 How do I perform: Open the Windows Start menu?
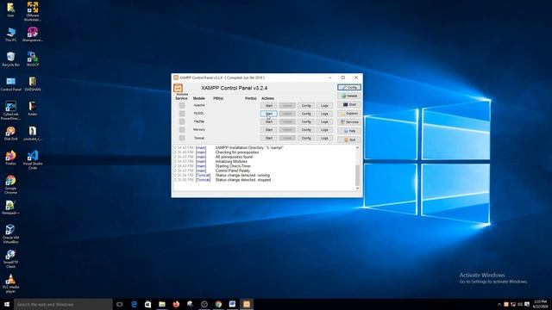(7, 304)
